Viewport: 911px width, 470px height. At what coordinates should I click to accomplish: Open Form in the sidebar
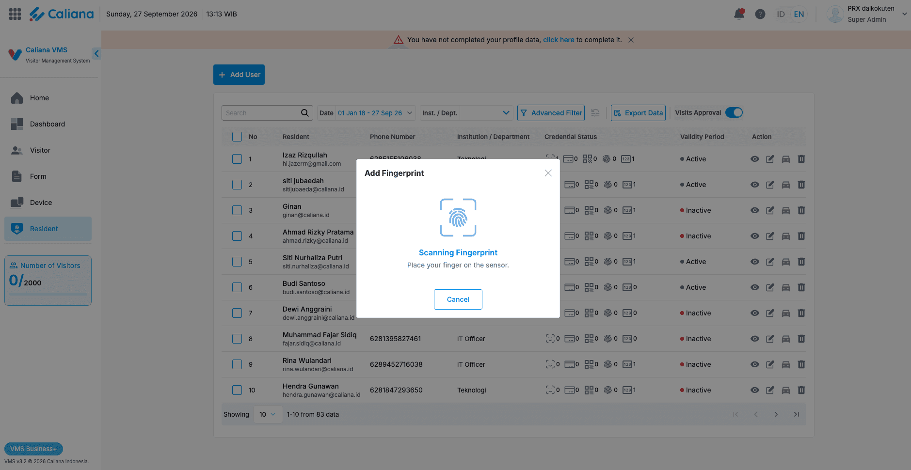point(48,176)
